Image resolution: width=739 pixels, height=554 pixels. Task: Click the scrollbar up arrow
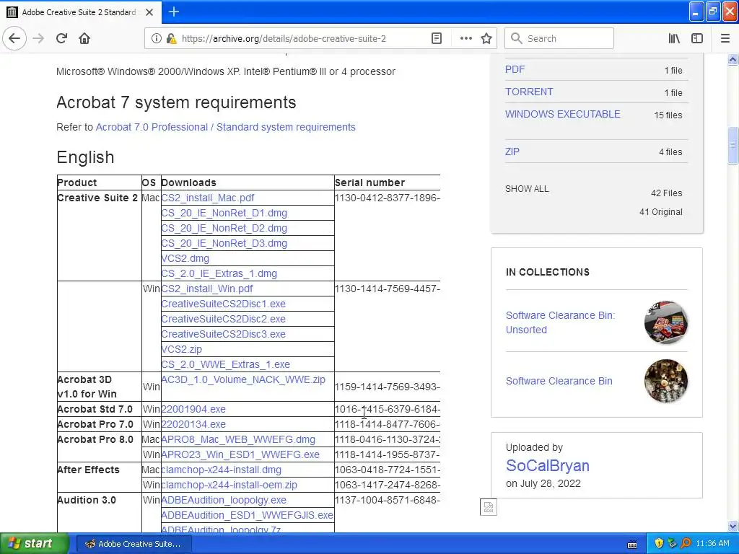(733, 59)
